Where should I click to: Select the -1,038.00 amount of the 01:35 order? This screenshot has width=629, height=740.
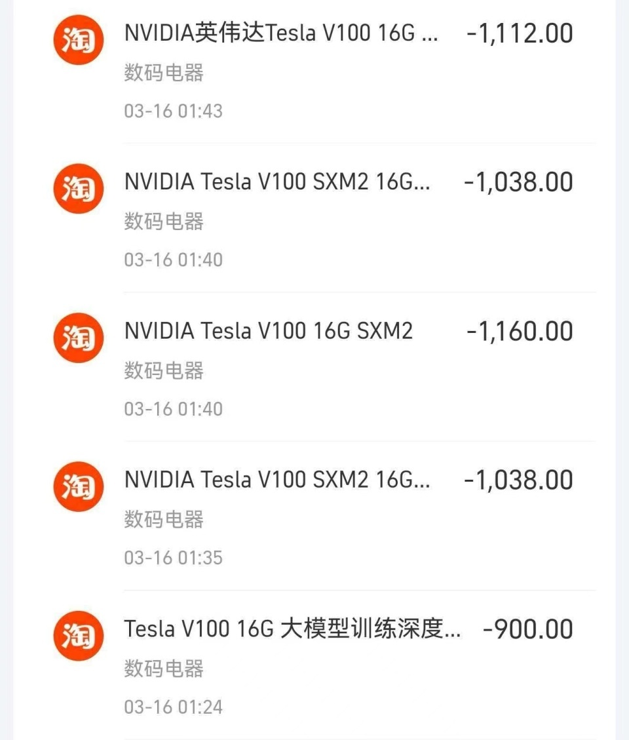pos(518,480)
